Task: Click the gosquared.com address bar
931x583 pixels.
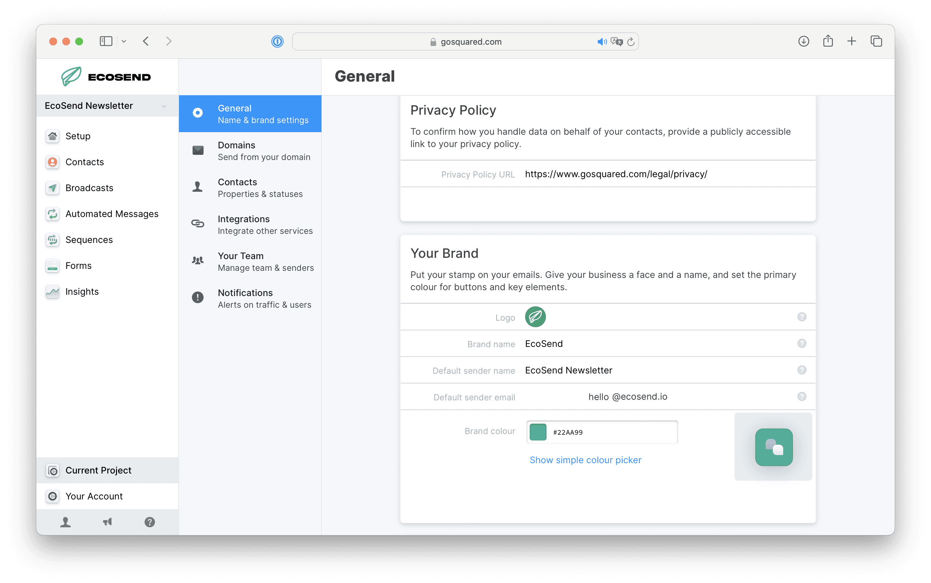Action: pyautogui.click(x=465, y=41)
